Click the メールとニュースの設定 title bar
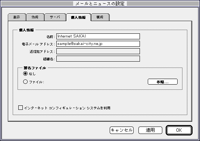 click(x=100, y=3)
